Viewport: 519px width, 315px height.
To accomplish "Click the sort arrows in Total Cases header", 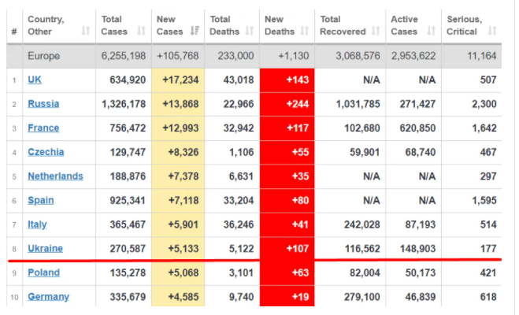I will click(142, 31).
